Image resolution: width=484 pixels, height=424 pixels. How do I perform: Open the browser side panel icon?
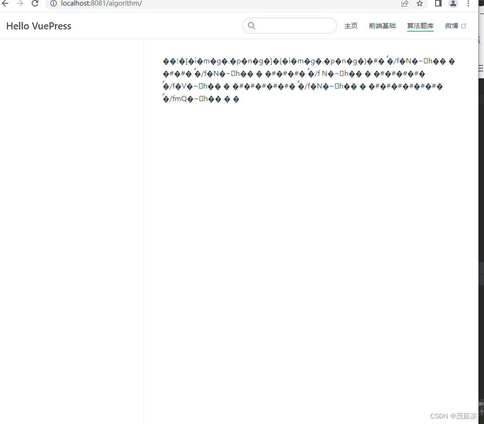(438, 4)
